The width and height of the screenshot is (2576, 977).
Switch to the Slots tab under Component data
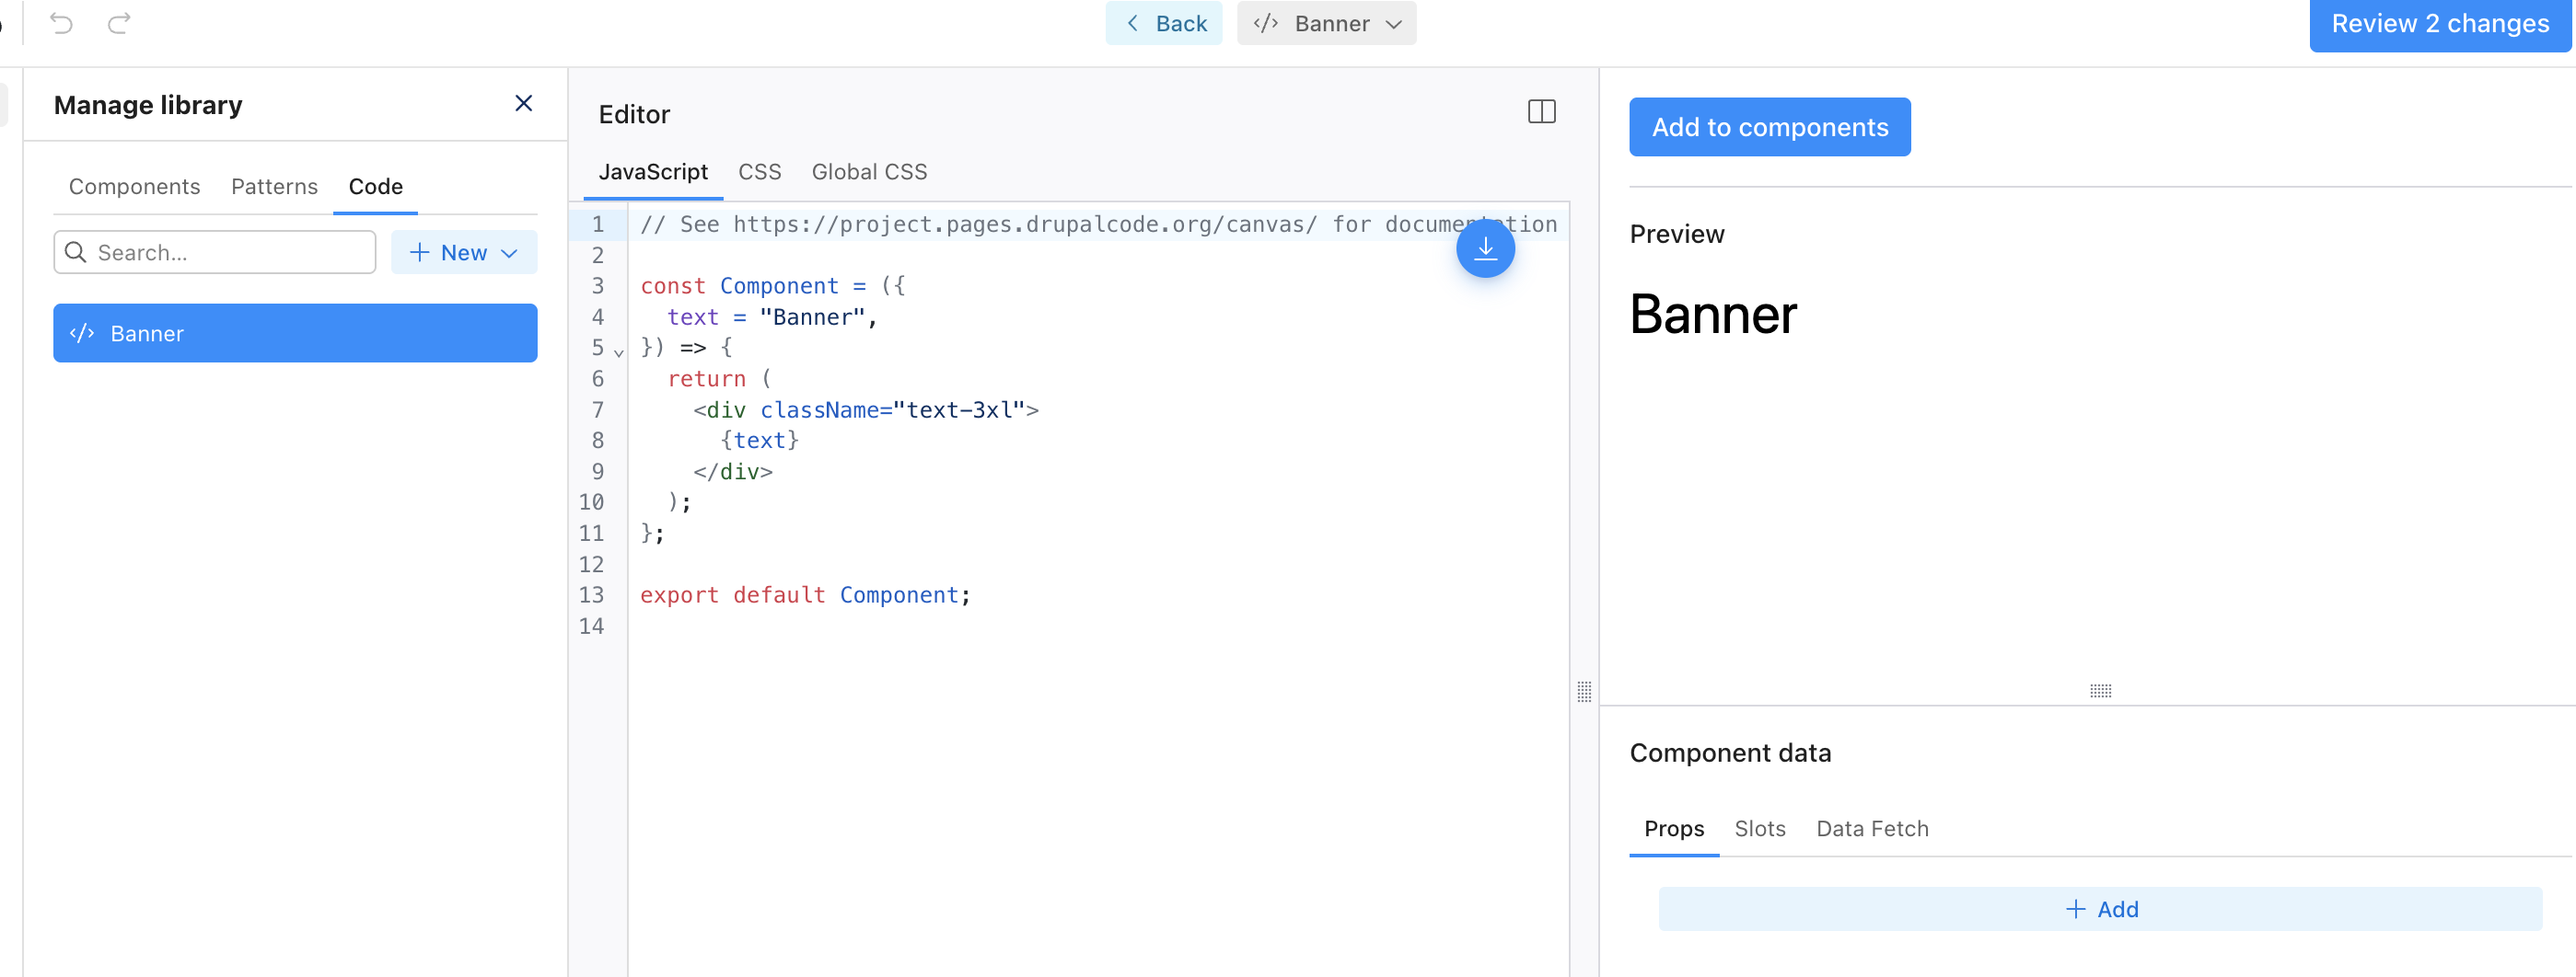[1760, 828]
